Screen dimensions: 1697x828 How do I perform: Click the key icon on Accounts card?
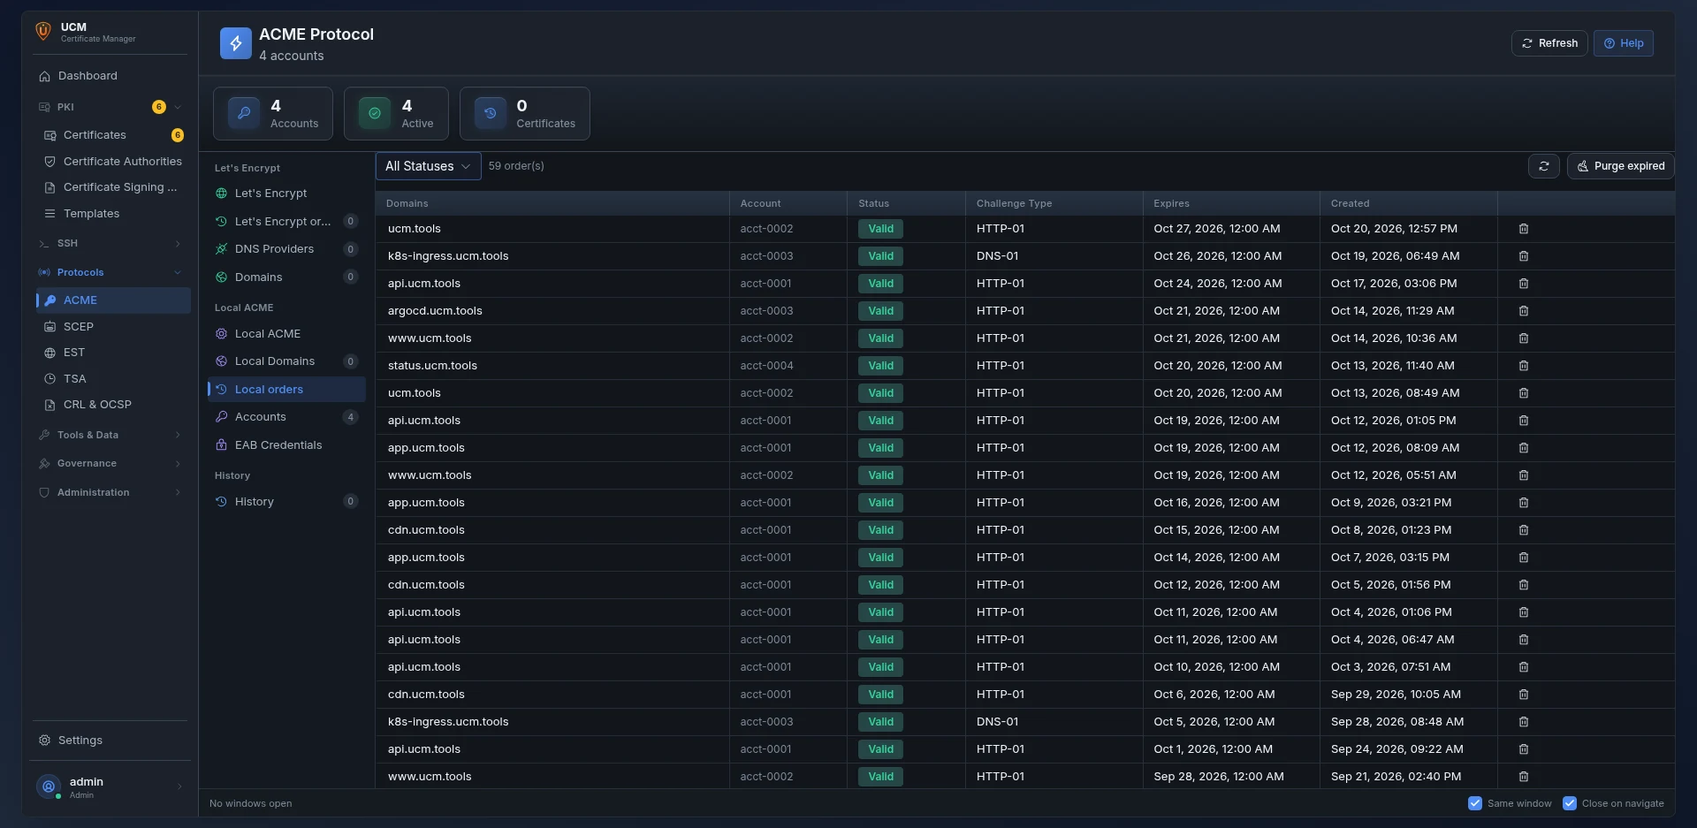(244, 113)
